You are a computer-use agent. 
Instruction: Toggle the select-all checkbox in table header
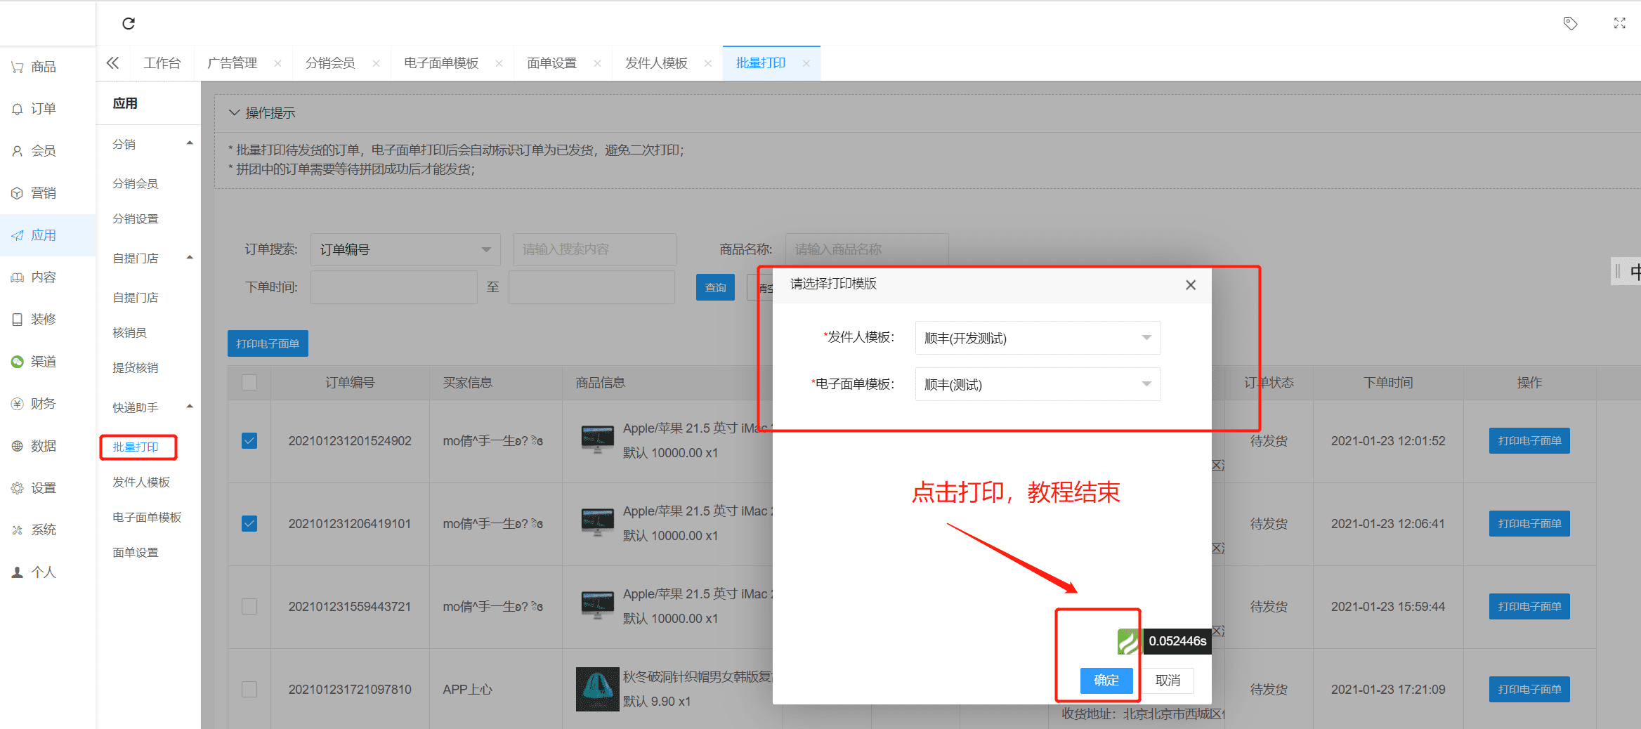pos(249,383)
